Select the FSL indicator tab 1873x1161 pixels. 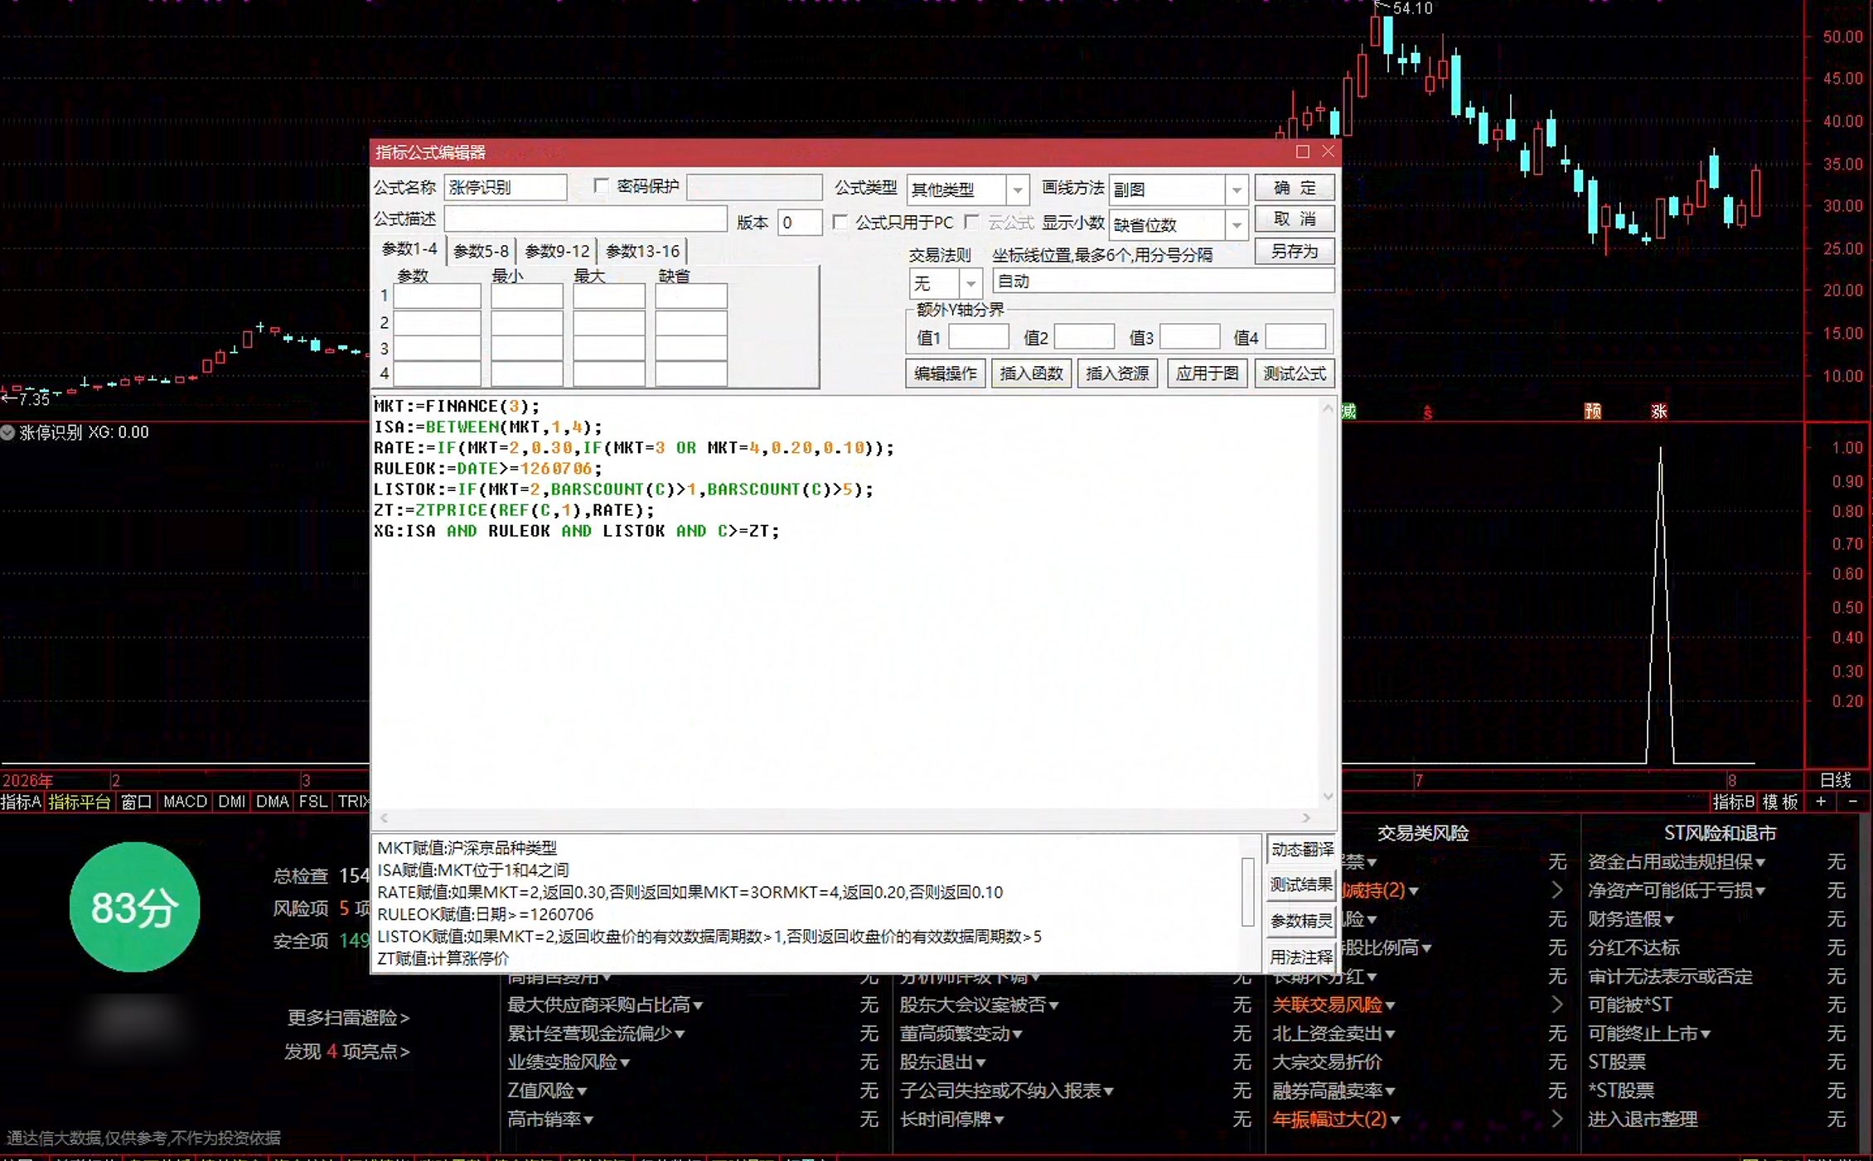pyautogui.click(x=312, y=802)
